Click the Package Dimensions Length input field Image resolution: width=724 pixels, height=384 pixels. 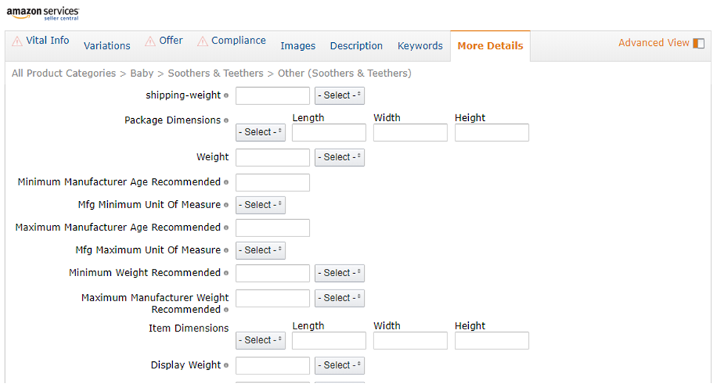click(x=329, y=133)
